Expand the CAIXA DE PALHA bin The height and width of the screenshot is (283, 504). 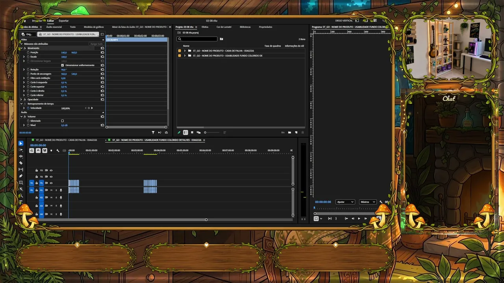185,51
